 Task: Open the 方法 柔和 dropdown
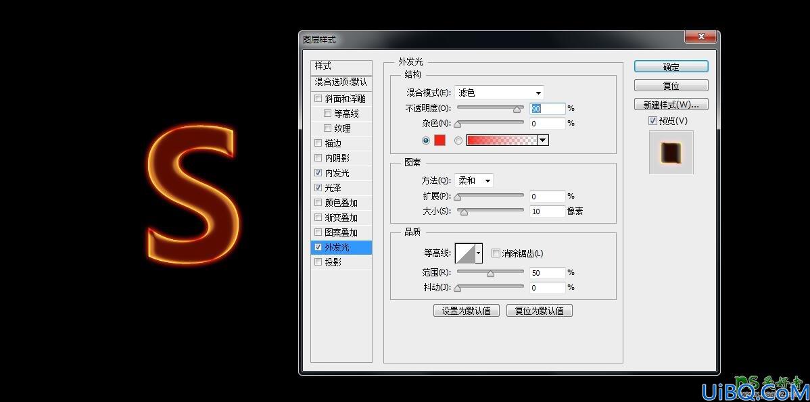[474, 180]
